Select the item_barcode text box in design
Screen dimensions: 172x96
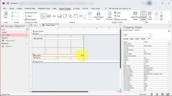(58, 38)
